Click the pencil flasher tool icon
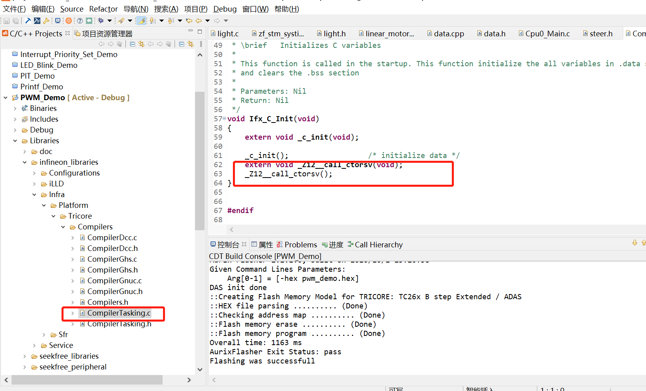Screen dimensions: 646x391 click(121, 21)
